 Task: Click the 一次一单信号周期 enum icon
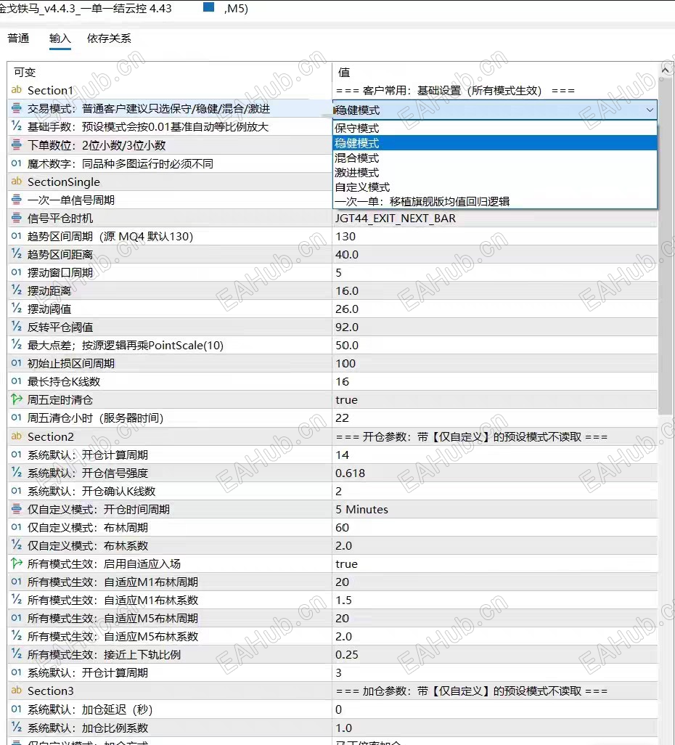[x=17, y=200]
